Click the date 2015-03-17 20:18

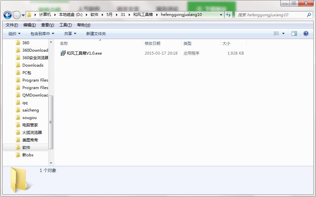tap(161, 53)
